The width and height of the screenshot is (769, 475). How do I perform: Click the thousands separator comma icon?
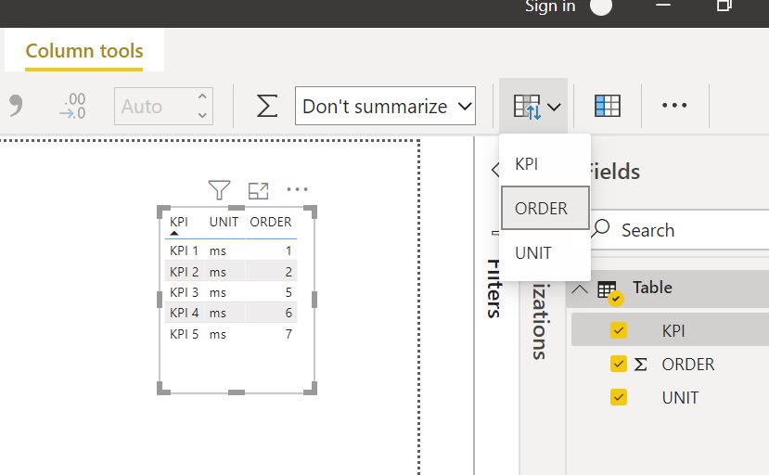click(x=16, y=105)
